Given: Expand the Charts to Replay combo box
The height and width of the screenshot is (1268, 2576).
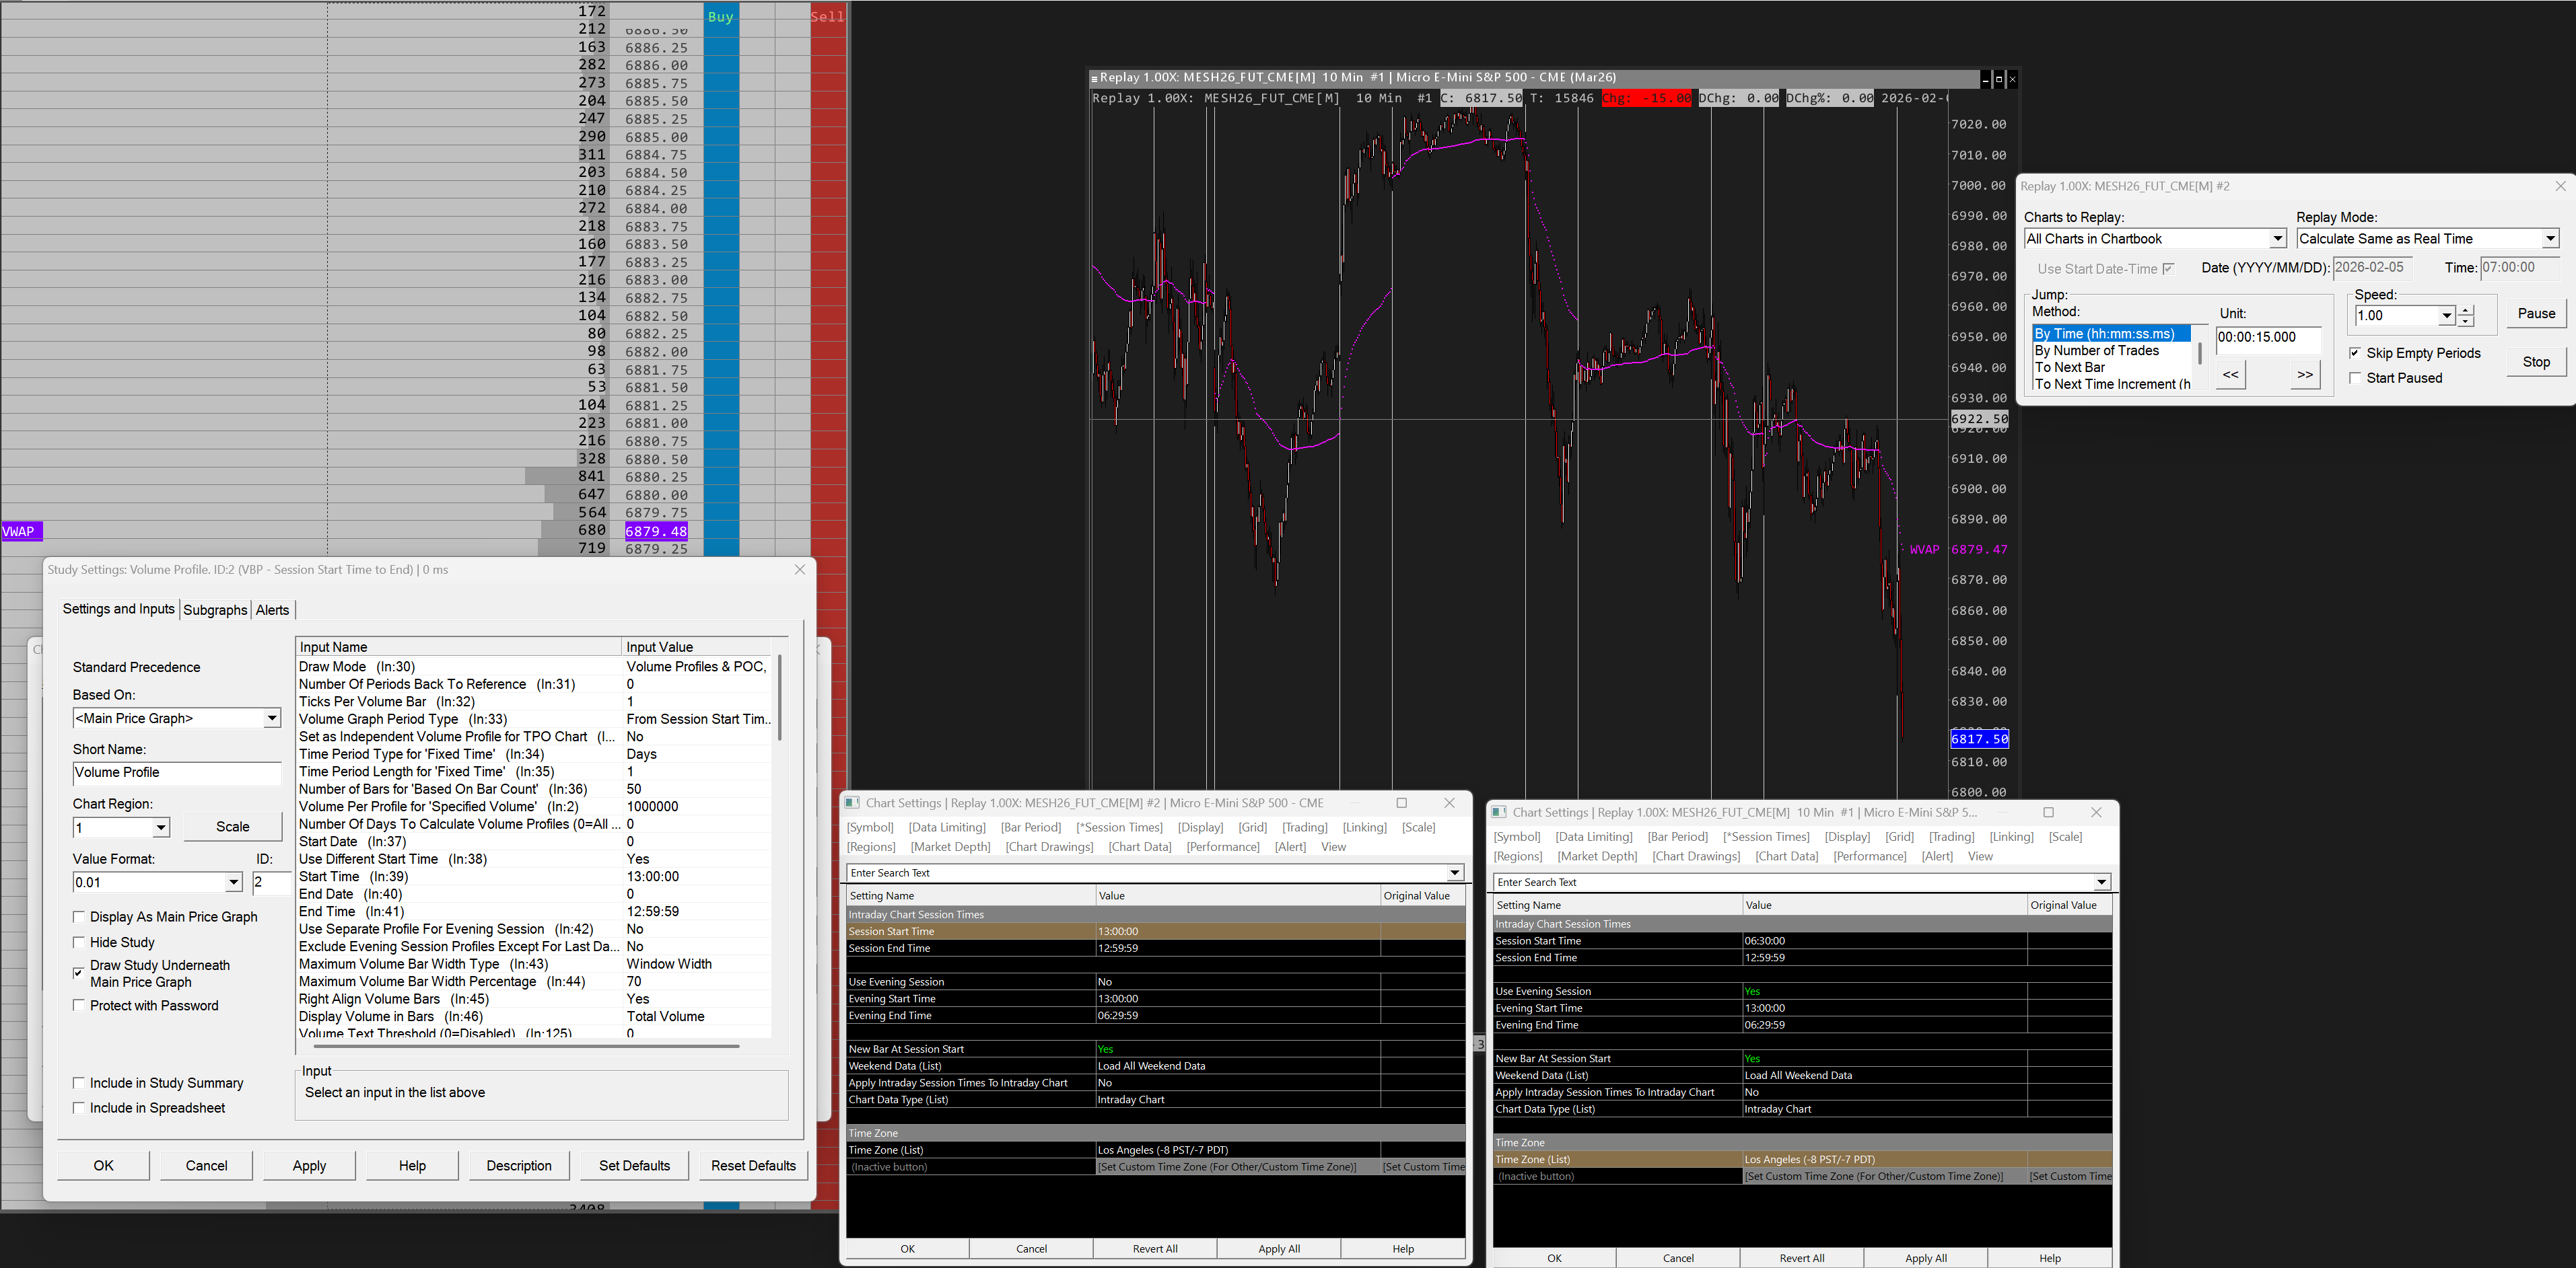Looking at the screenshot, I should pyautogui.click(x=2277, y=239).
